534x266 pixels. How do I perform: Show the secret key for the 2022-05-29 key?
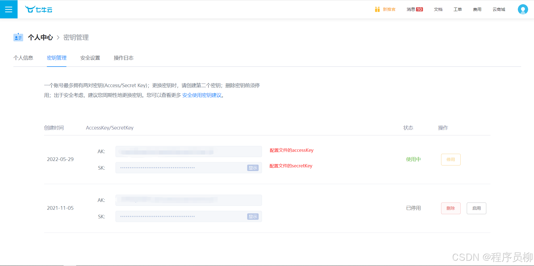pyautogui.click(x=253, y=168)
